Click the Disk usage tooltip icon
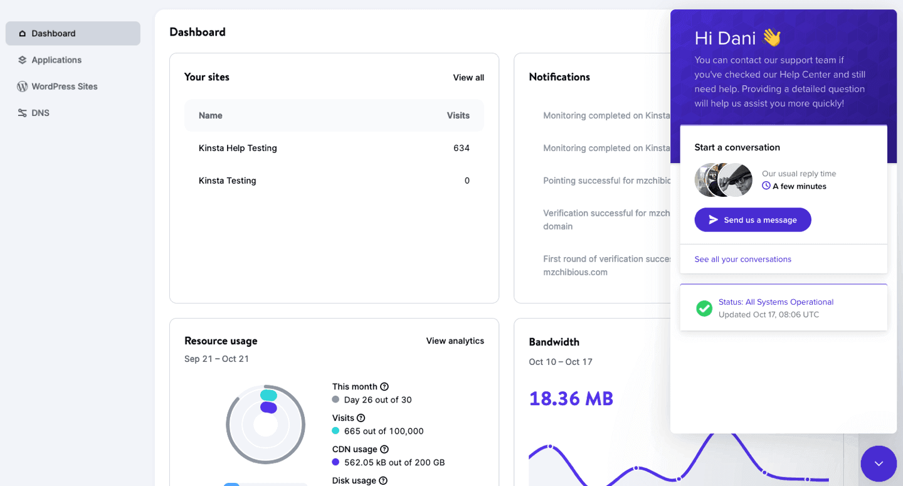 [384, 480]
